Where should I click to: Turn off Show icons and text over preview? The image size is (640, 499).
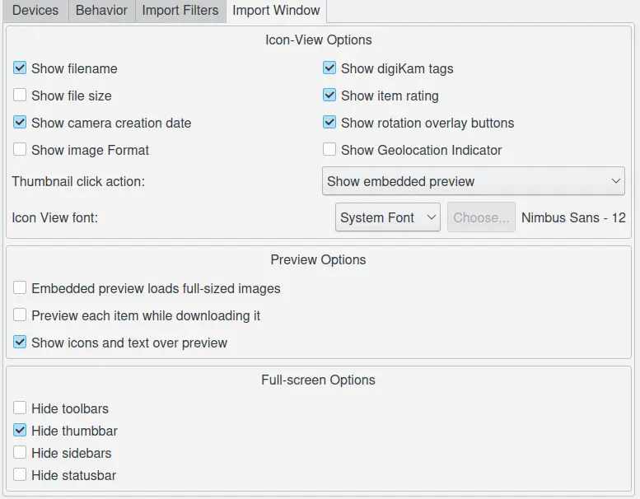[x=21, y=343]
